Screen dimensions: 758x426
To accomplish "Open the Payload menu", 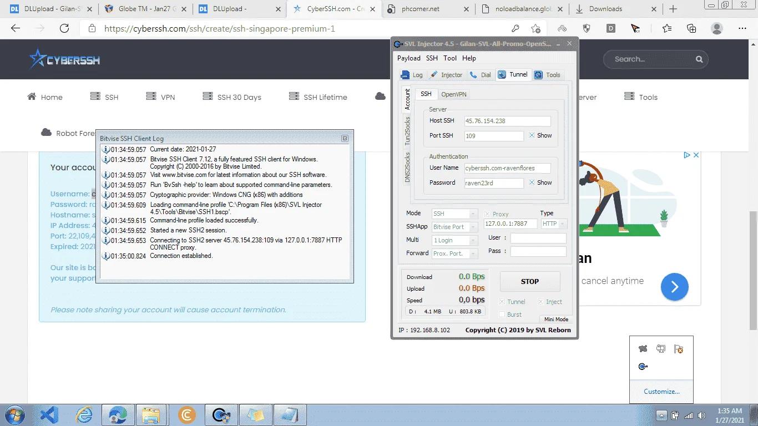I will (x=409, y=58).
